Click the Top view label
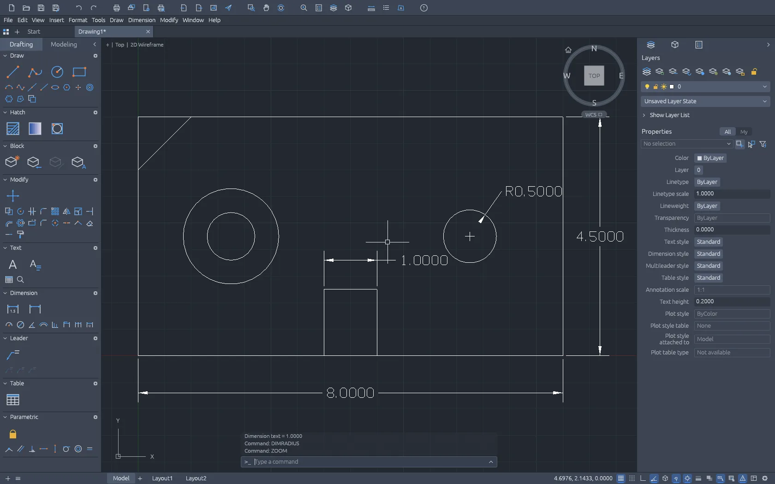775x484 pixels. pos(119,45)
